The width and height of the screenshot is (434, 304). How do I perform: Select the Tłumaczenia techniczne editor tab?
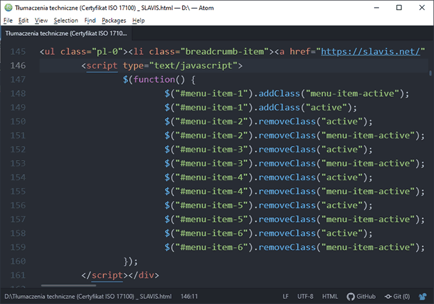click(66, 33)
